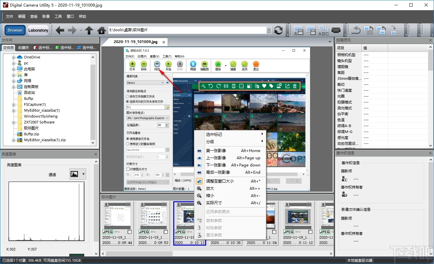The width and height of the screenshot is (434, 264).
Task: Switch to Laboratory mode
Action: tap(38, 30)
